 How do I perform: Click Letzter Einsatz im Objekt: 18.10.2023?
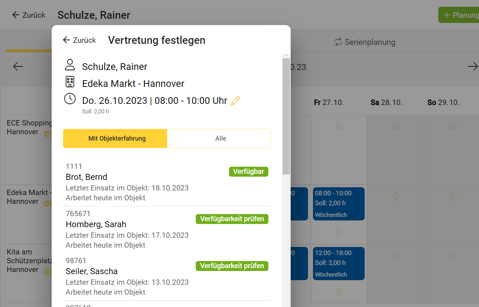pyautogui.click(x=127, y=188)
